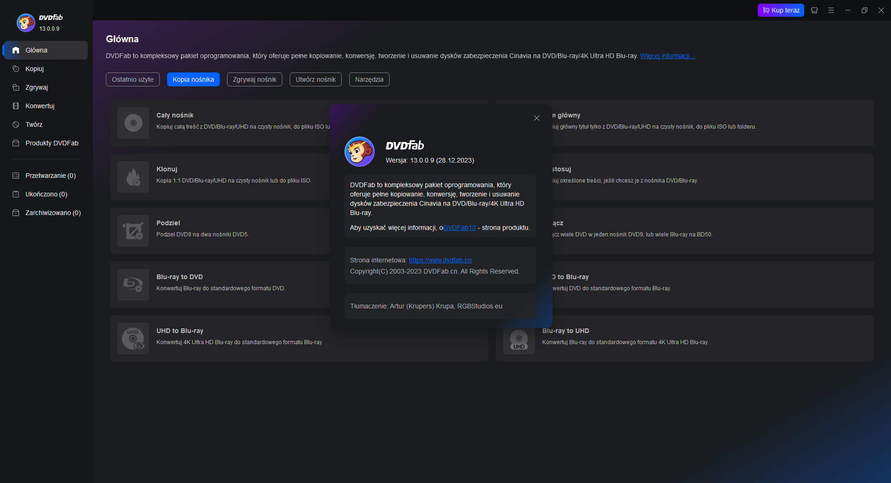This screenshot has width=891, height=483.
Task: Close the About DVDFab dialog
Action: coord(537,118)
